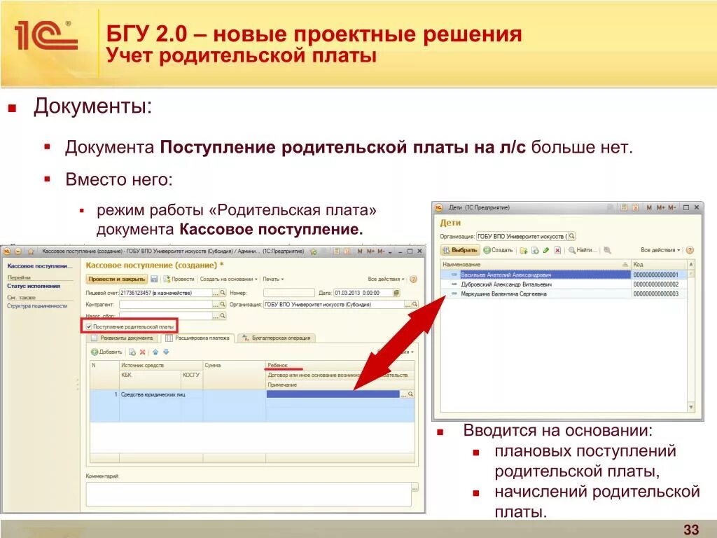Screen dimensions: 717x538
Task: Select row Маркушина Валентина Сергеевна
Action: click(564, 294)
